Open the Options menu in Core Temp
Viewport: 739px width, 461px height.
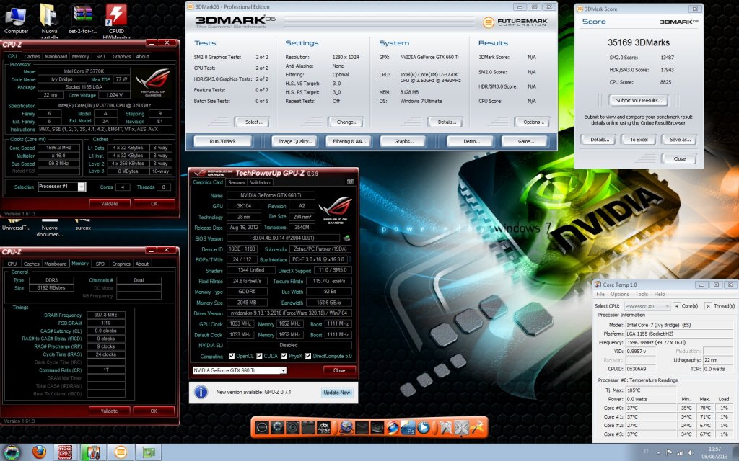tap(620, 294)
